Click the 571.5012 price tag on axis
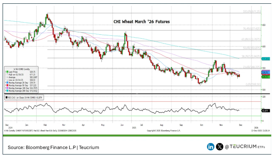Screen dimensions: 272x156 click(x=265, y=59)
